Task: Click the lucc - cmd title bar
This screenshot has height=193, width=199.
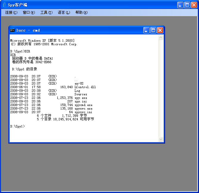Action: (87, 30)
